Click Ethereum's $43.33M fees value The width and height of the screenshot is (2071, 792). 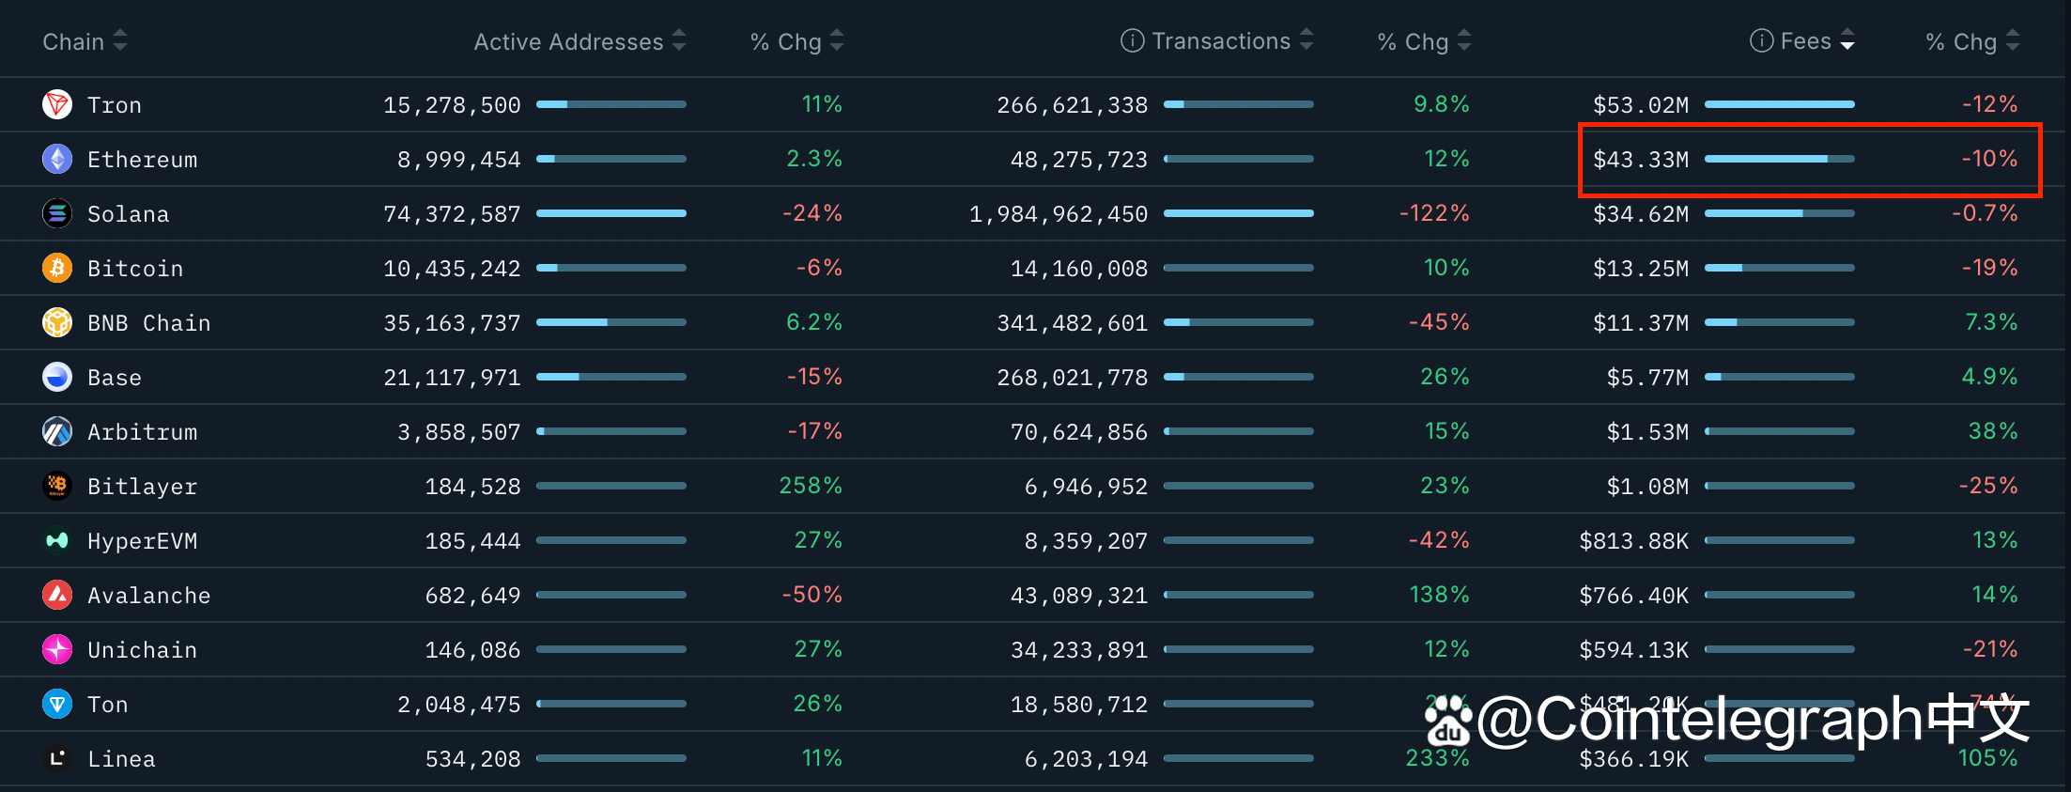click(x=1640, y=160)
